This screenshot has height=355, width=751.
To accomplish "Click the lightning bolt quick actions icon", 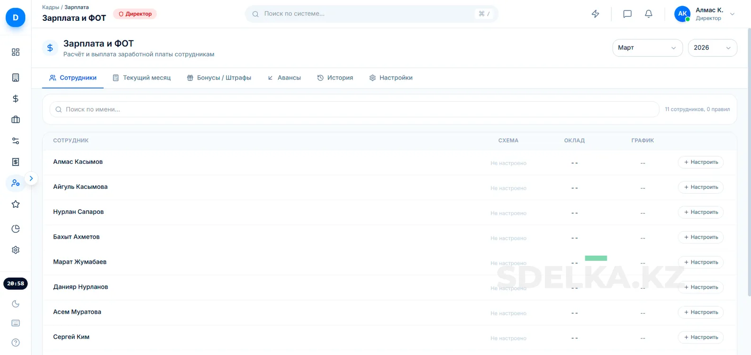I will (x=596, y=14).
